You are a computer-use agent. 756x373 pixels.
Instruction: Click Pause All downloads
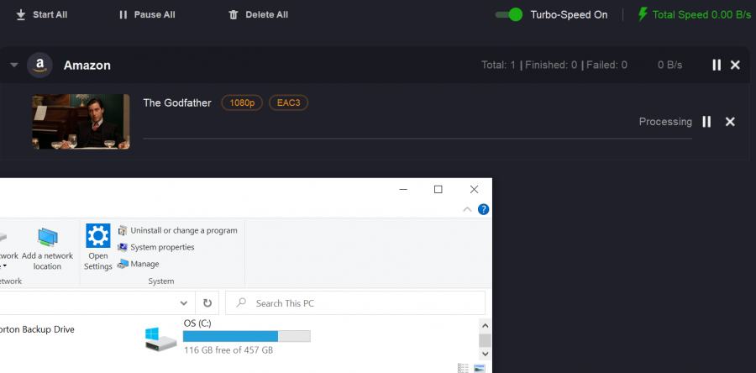coord(147,15)
